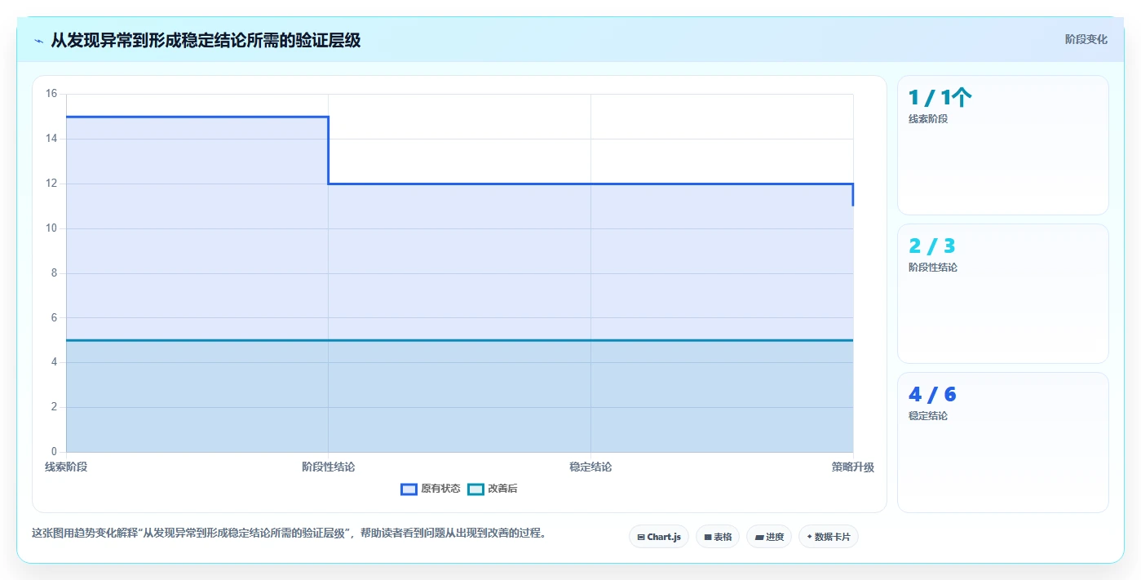Click the 数据卡片 tag chip

pyautogui.click(x=829, y=537)
